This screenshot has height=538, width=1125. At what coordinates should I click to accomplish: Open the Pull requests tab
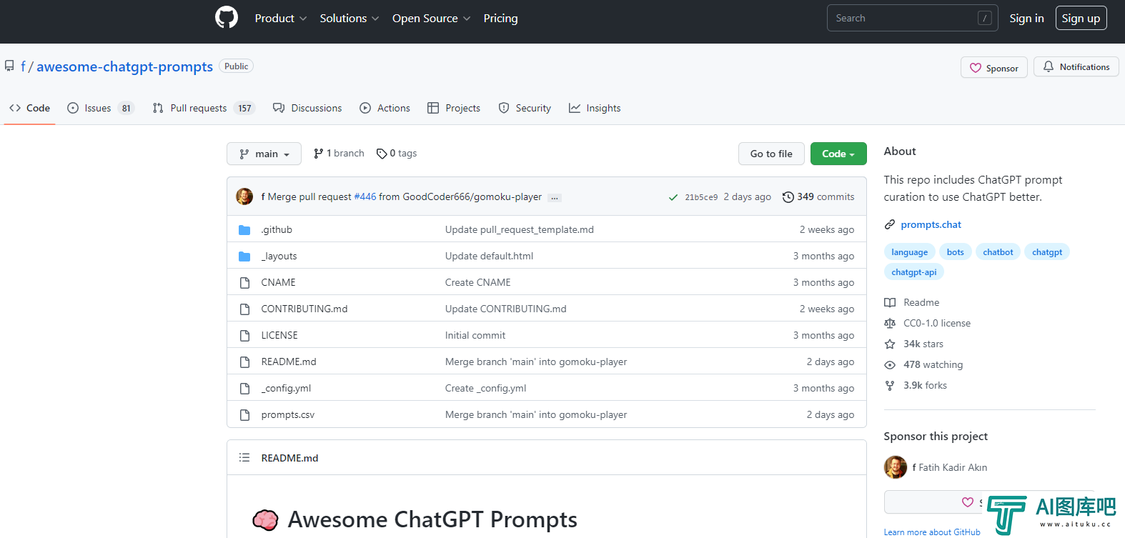point(204,109)
